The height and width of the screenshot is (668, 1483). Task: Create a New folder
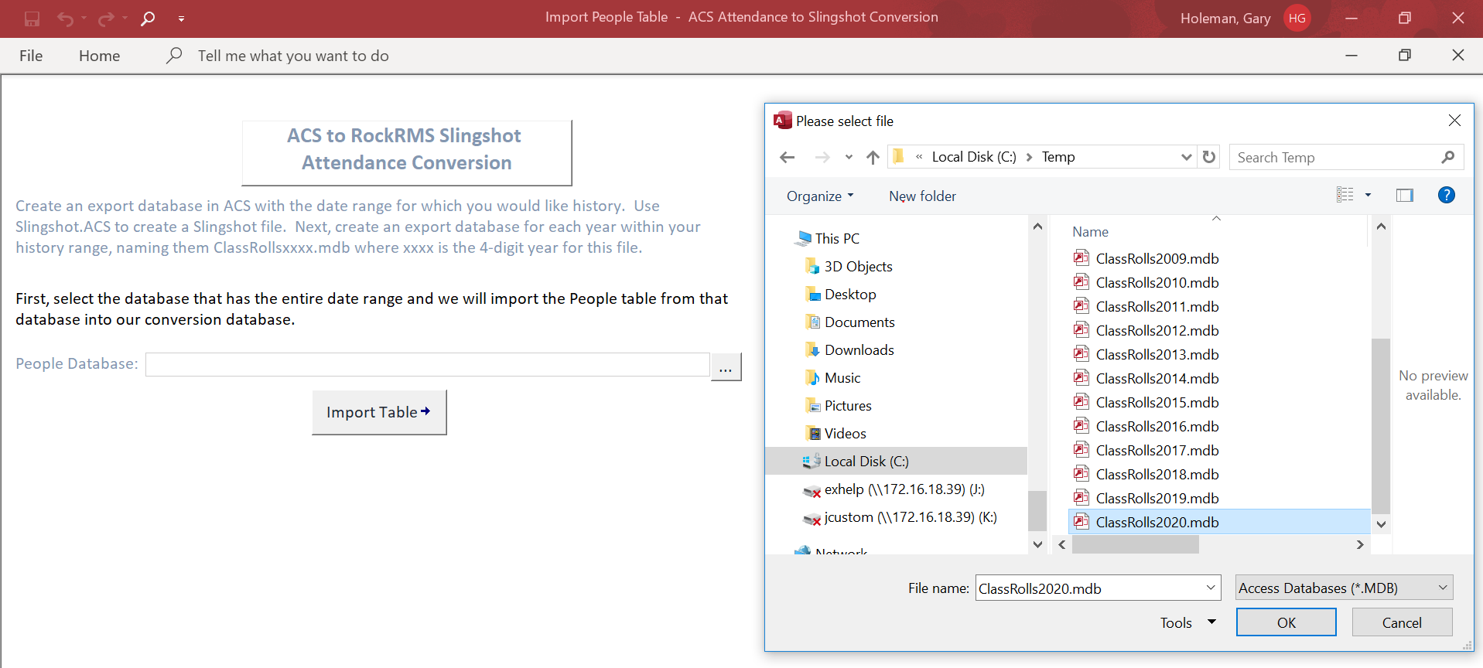pyautogui.click(x=922, y=196)
